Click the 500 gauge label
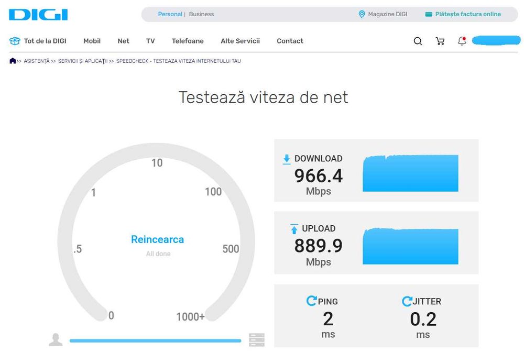Image resolution: width=524 pixels, height=363 pixels. pyautogui.click(x=231, y=249)
